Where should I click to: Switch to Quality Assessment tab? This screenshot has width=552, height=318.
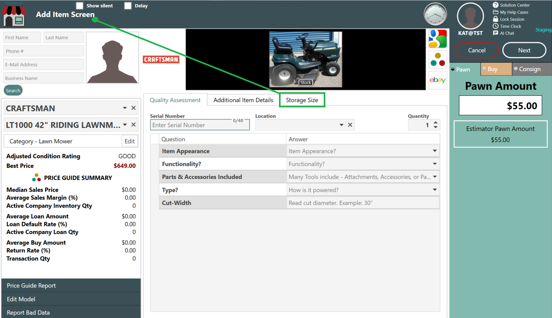click(175, 100)
